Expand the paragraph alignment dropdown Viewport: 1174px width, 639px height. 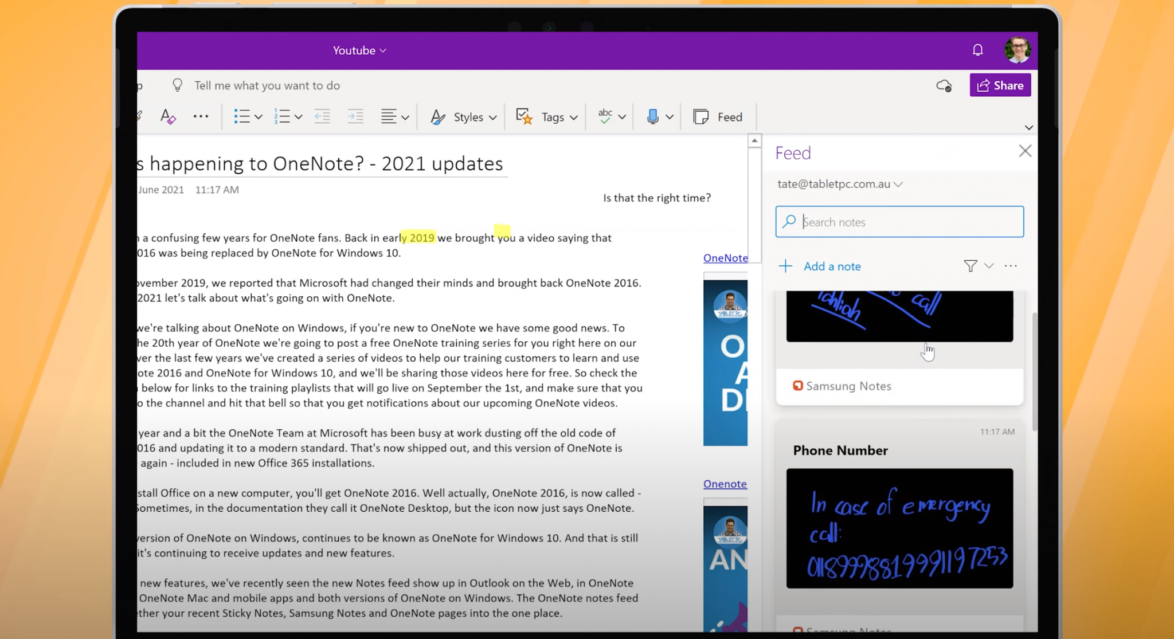405,117
